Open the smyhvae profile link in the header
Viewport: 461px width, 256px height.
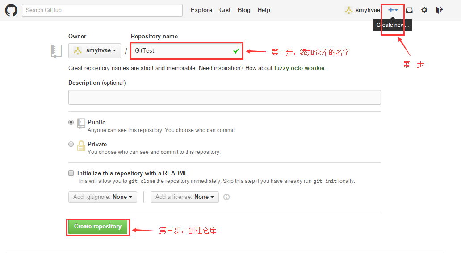(363, 10)
